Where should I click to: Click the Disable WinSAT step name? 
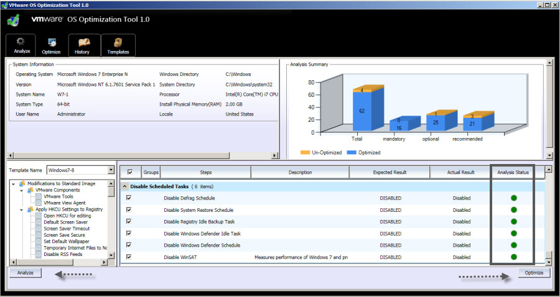180,257
